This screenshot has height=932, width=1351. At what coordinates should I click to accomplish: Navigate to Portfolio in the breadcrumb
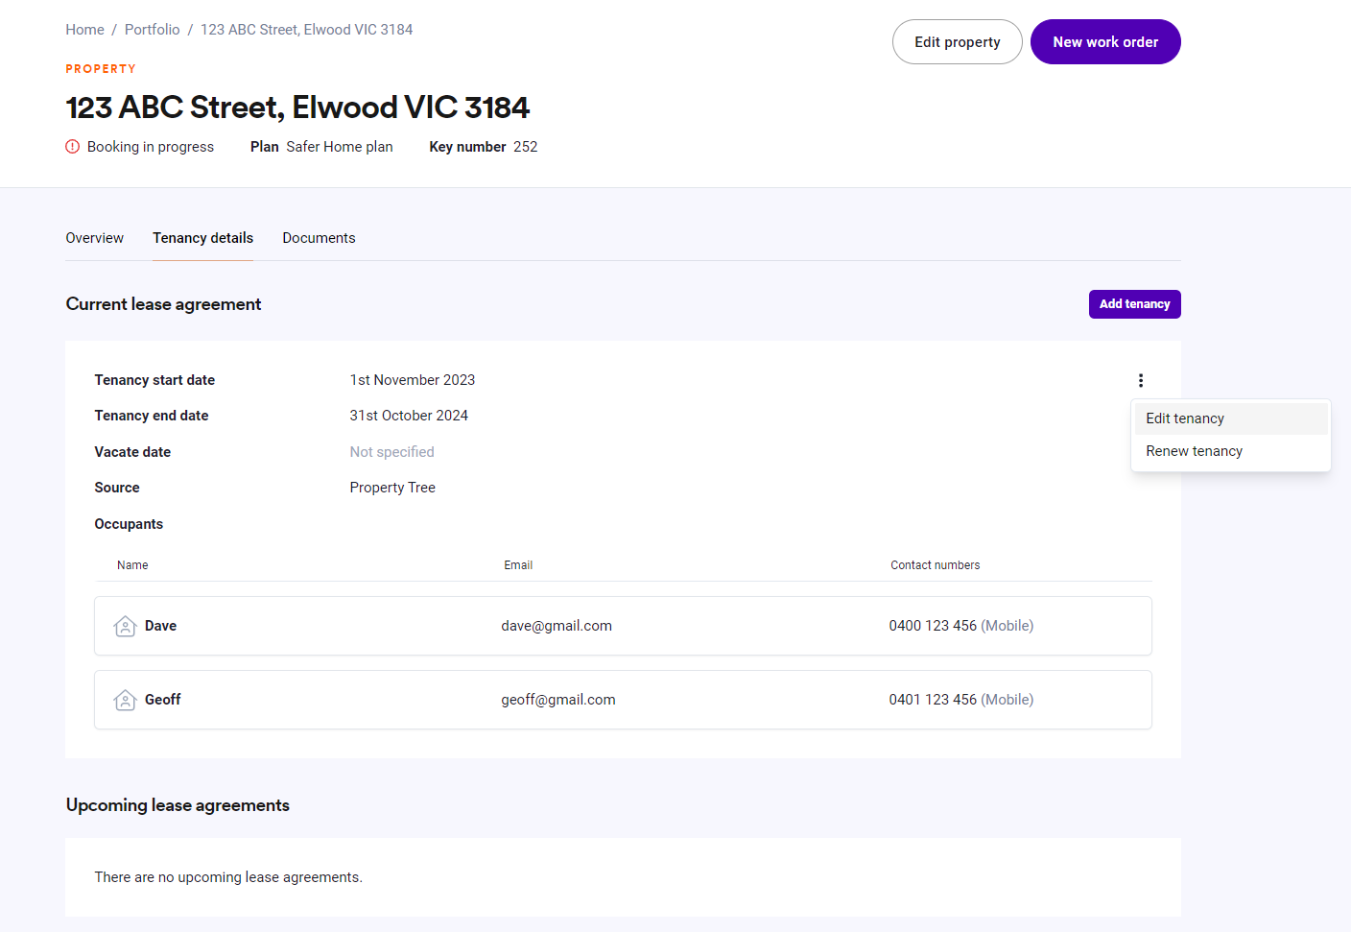tap(152, 30)
